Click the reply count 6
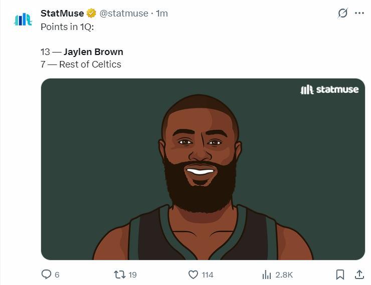 (57, 274)
